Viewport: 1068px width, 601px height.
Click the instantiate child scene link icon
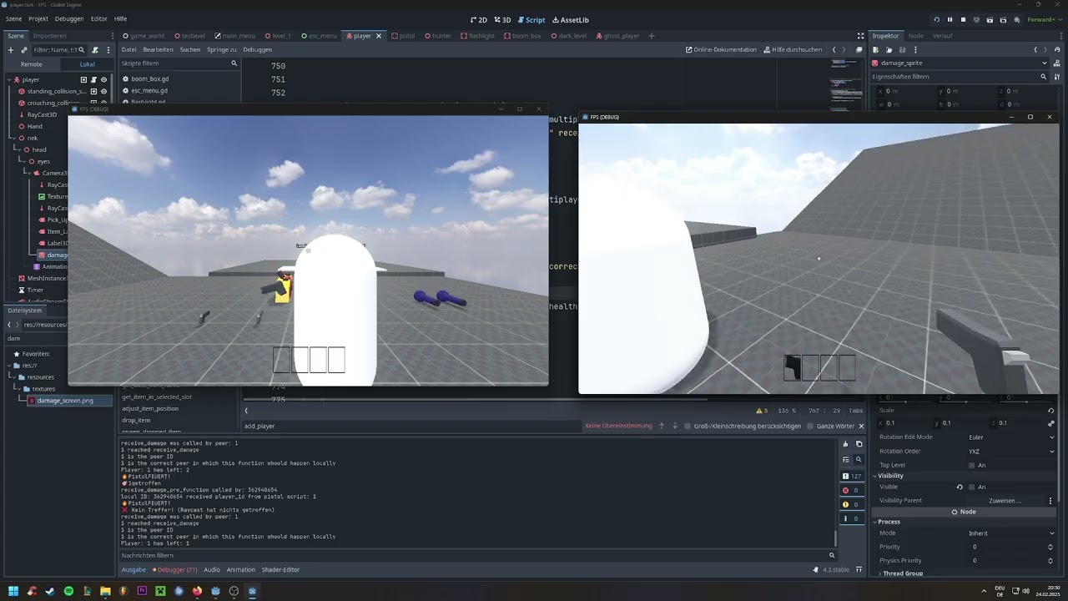tap(23, 50)
